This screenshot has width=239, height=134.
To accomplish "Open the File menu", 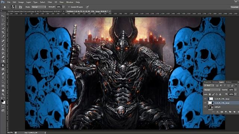I will pyautogui.click(x=9, y=2).
